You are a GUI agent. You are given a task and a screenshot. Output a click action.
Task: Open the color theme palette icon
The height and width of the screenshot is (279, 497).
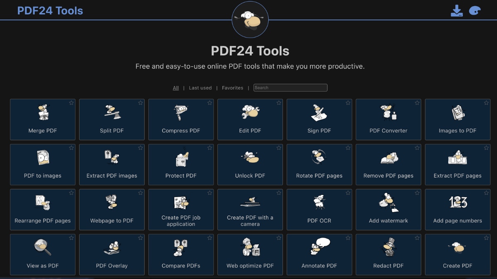(475, 11)
